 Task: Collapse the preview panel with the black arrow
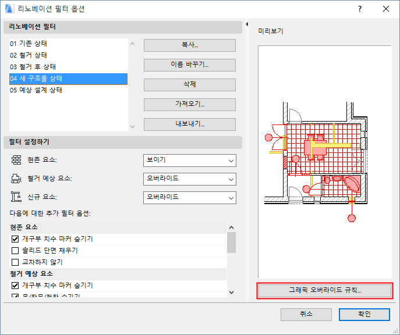[247, 24]
